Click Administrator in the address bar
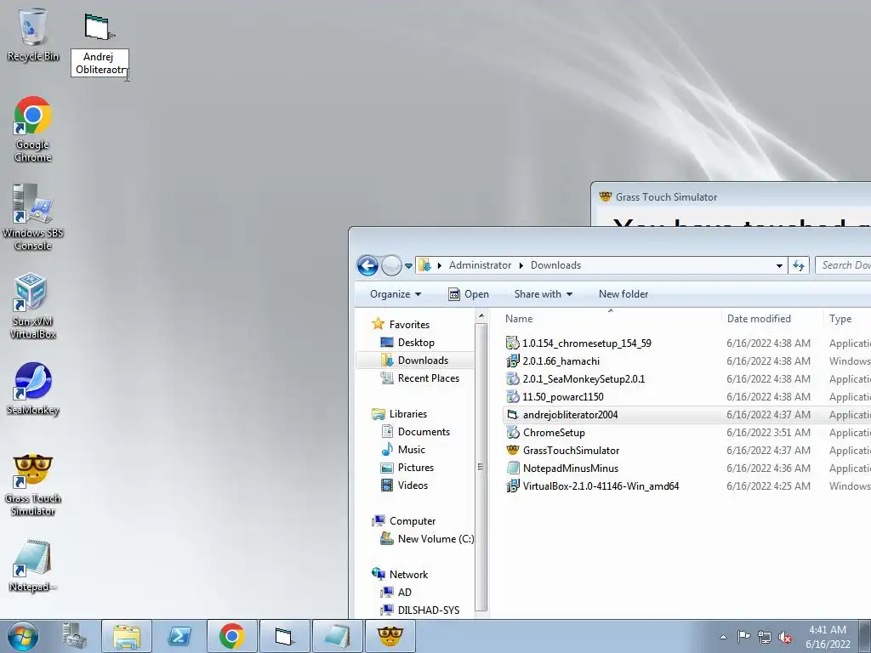 tap(480, 265)
